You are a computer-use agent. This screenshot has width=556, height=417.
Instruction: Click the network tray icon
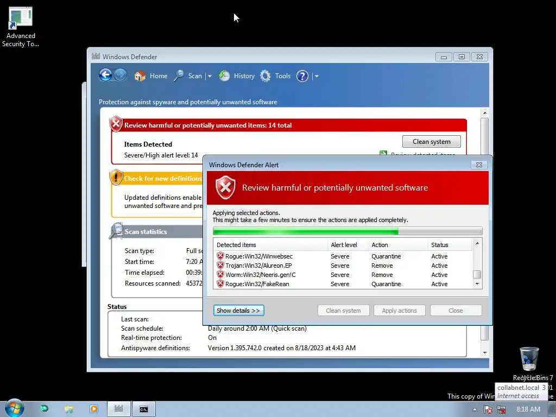point(501,409)
